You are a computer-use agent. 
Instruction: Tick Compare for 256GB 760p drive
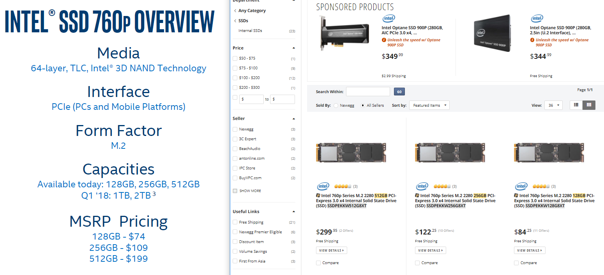pos(417,263)
